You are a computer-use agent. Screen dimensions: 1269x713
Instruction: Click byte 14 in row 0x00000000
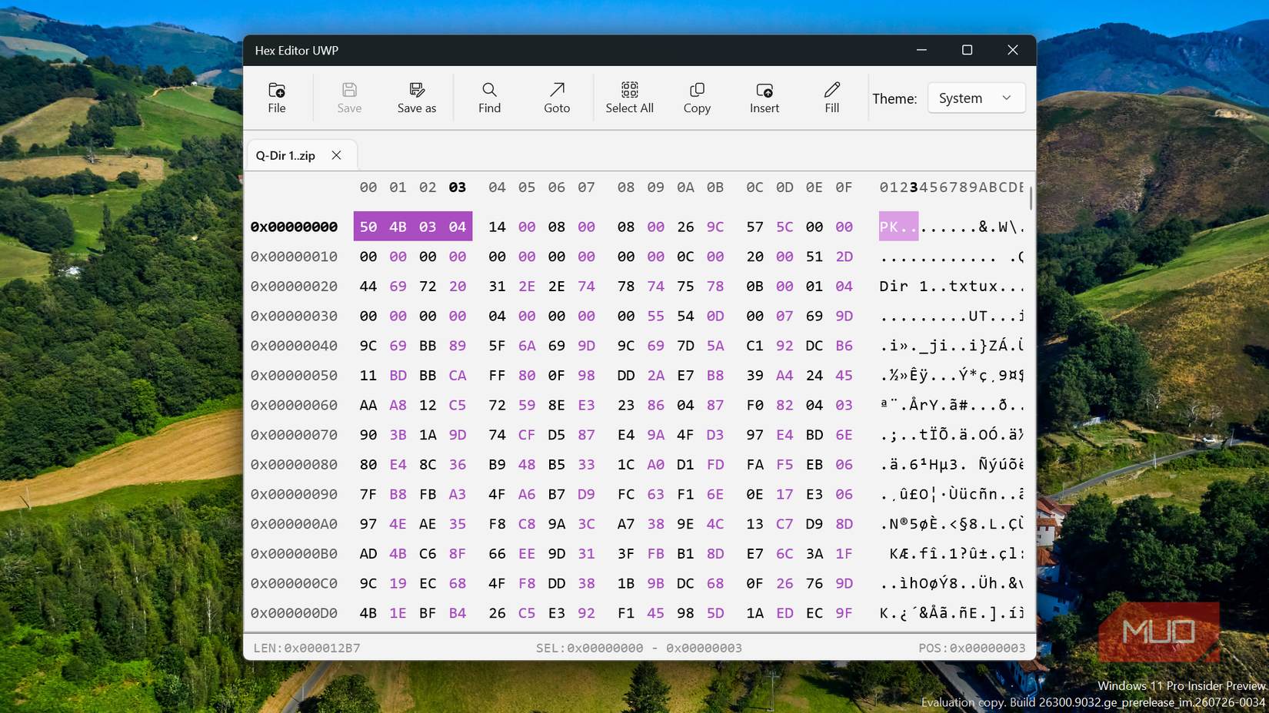pyautogui.click(x=497, y=227)
